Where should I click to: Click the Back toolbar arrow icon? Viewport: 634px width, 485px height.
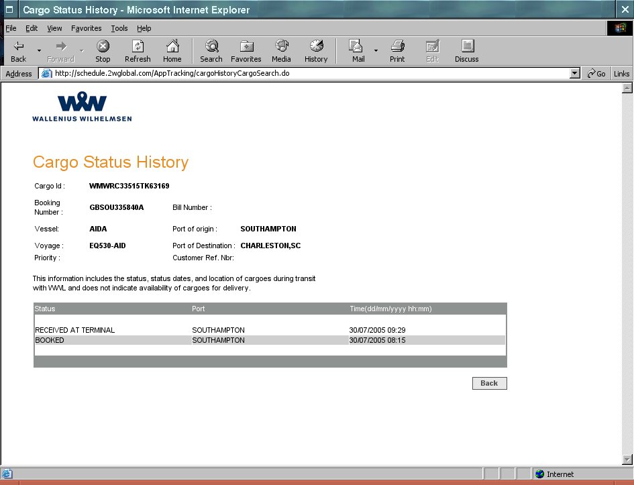point(19,46)
